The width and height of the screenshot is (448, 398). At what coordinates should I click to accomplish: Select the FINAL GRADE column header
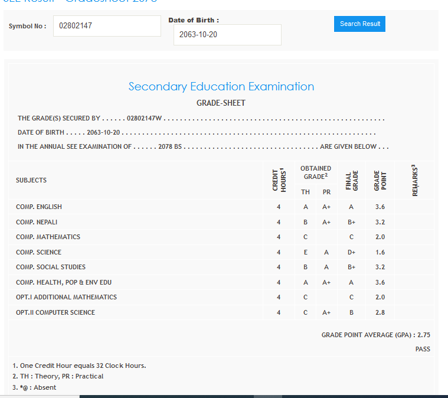pyautogui.click(x=352, y=180)
